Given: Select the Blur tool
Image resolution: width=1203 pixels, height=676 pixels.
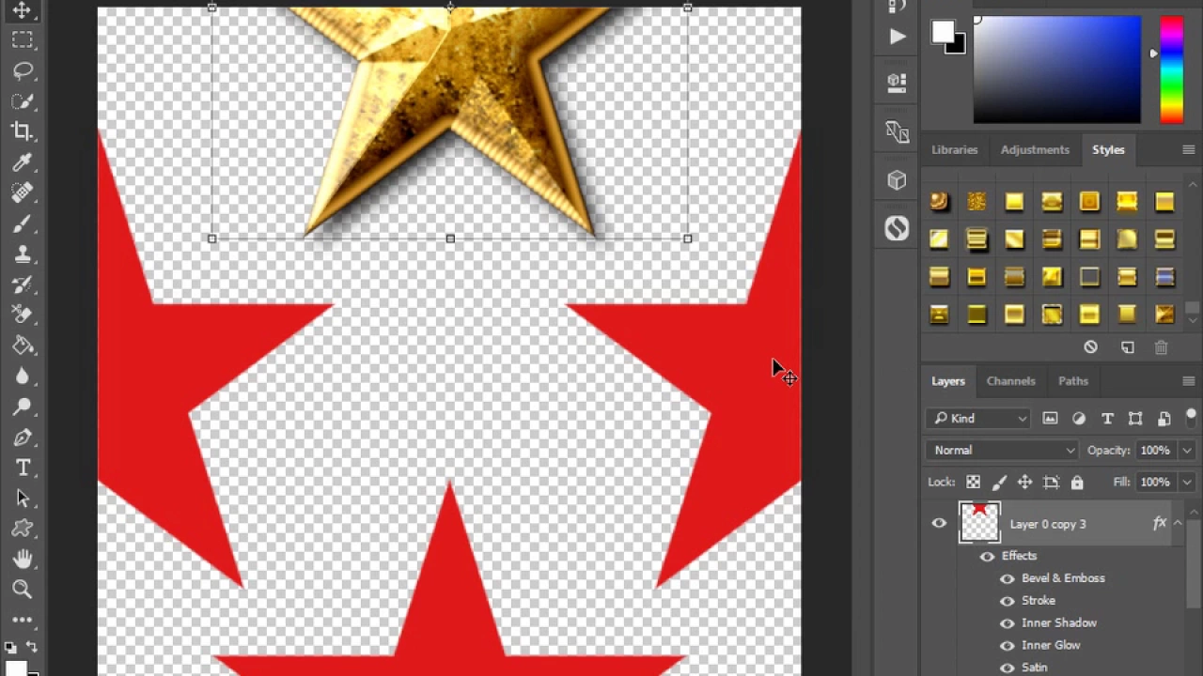Looking at the screenshot, I should pyautogui.click(x=23, y=376).
